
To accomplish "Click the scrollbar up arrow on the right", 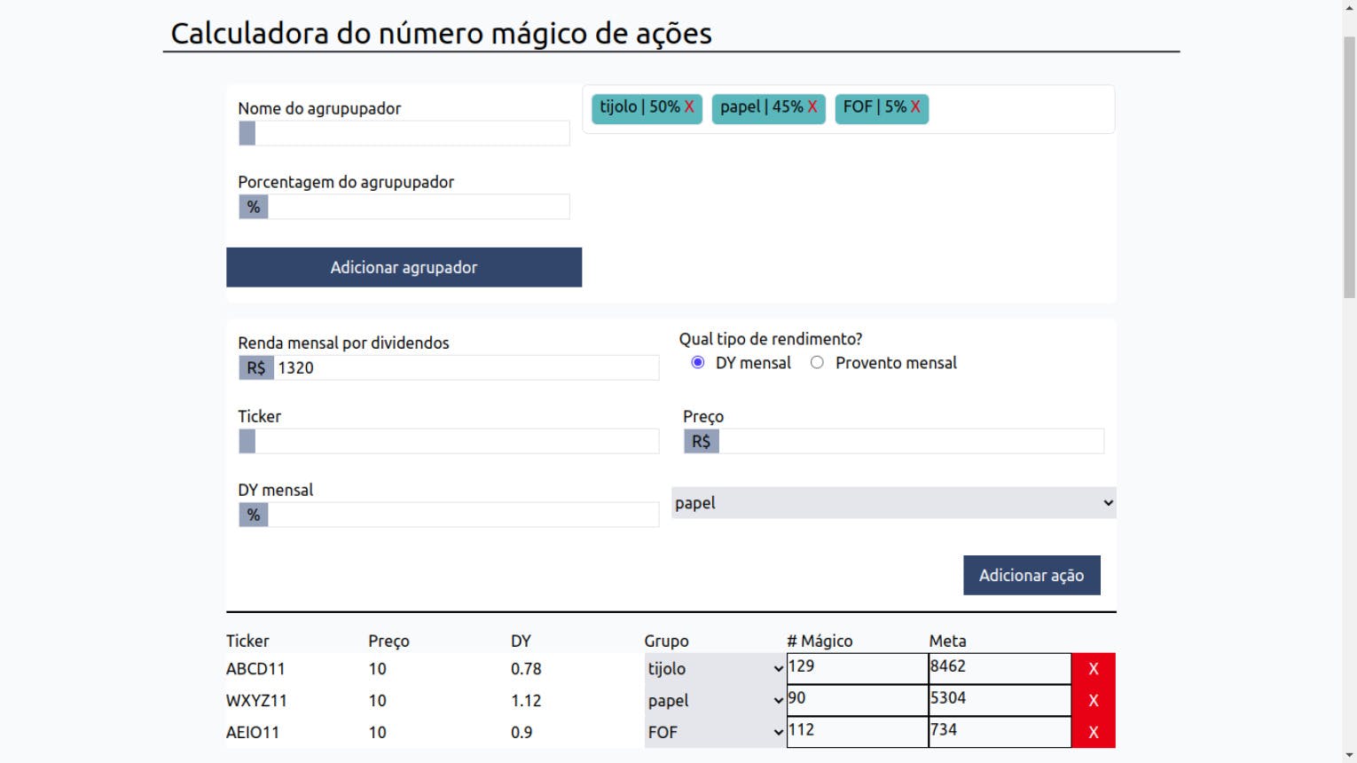I will click(1350, 7).
